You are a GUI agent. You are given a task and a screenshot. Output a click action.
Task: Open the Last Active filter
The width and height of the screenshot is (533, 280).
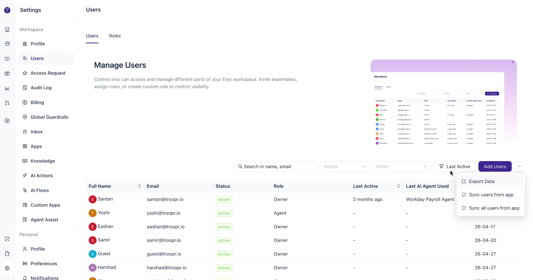tap(454, 166)
